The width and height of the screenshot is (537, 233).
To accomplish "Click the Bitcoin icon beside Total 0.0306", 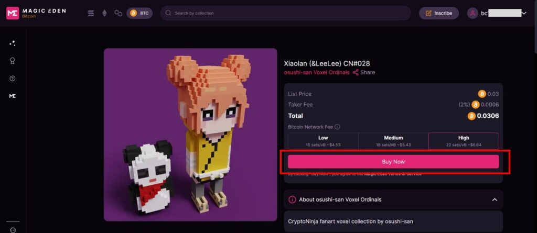I will [471, 116].
